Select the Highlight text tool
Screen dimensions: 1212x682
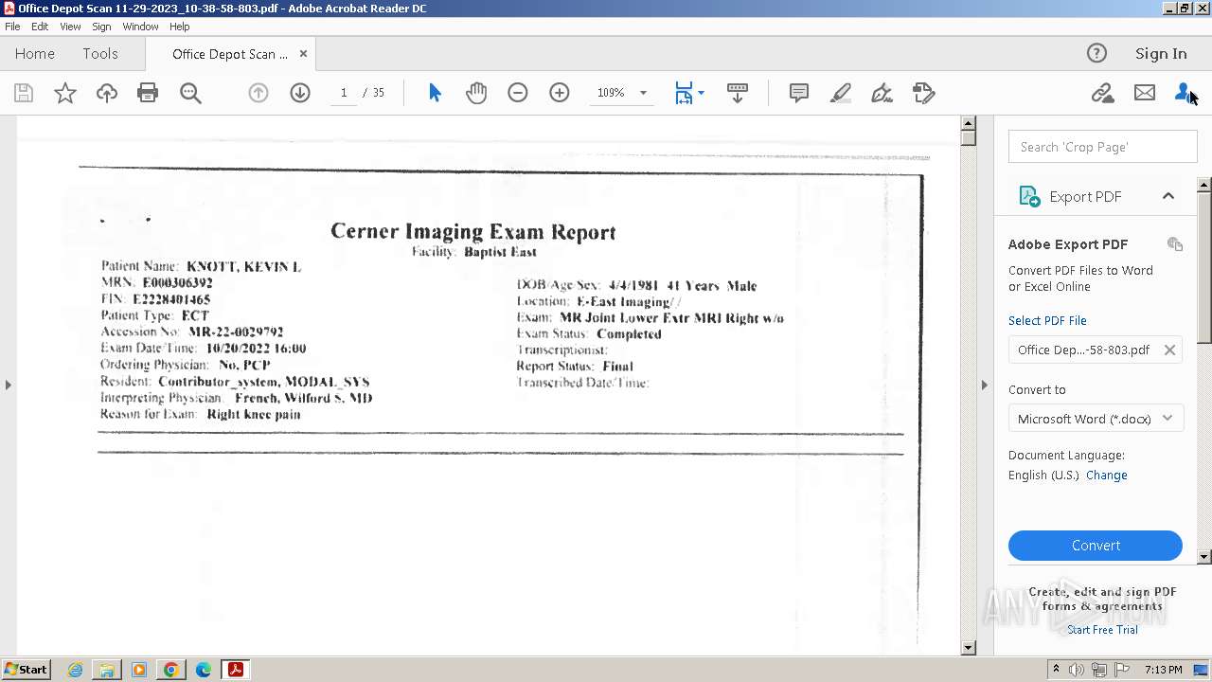(841, 93)
